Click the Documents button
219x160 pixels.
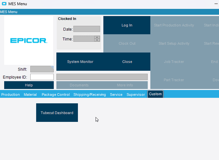click(79, 85)
